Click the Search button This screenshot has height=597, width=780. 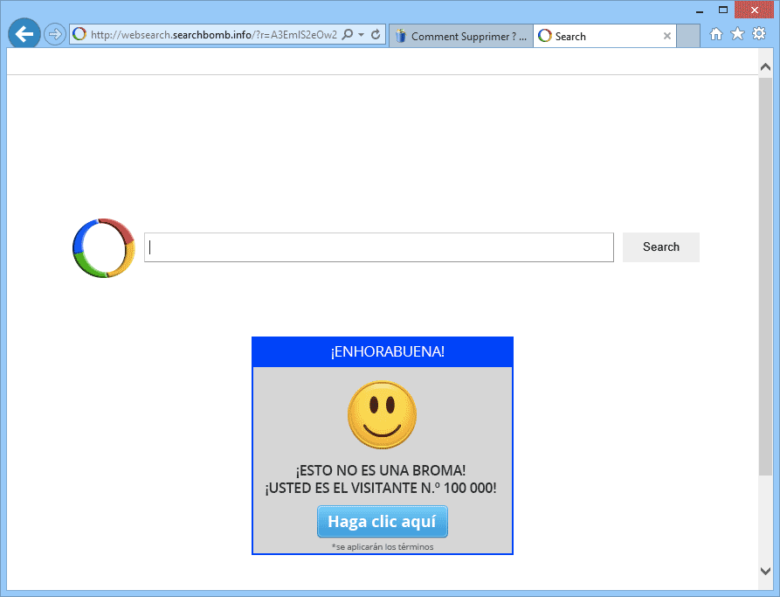tap(660, 247)
